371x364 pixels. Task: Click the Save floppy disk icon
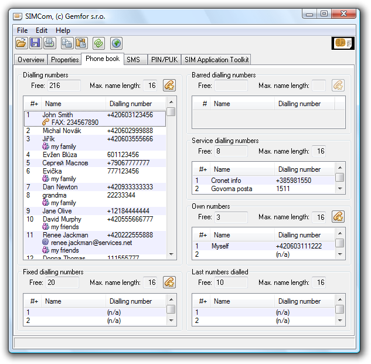pos(35,43)
